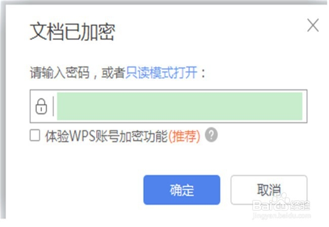Click the colon after 只读模式打开
The image size is (329, 227).
click(x=203, y=73)
